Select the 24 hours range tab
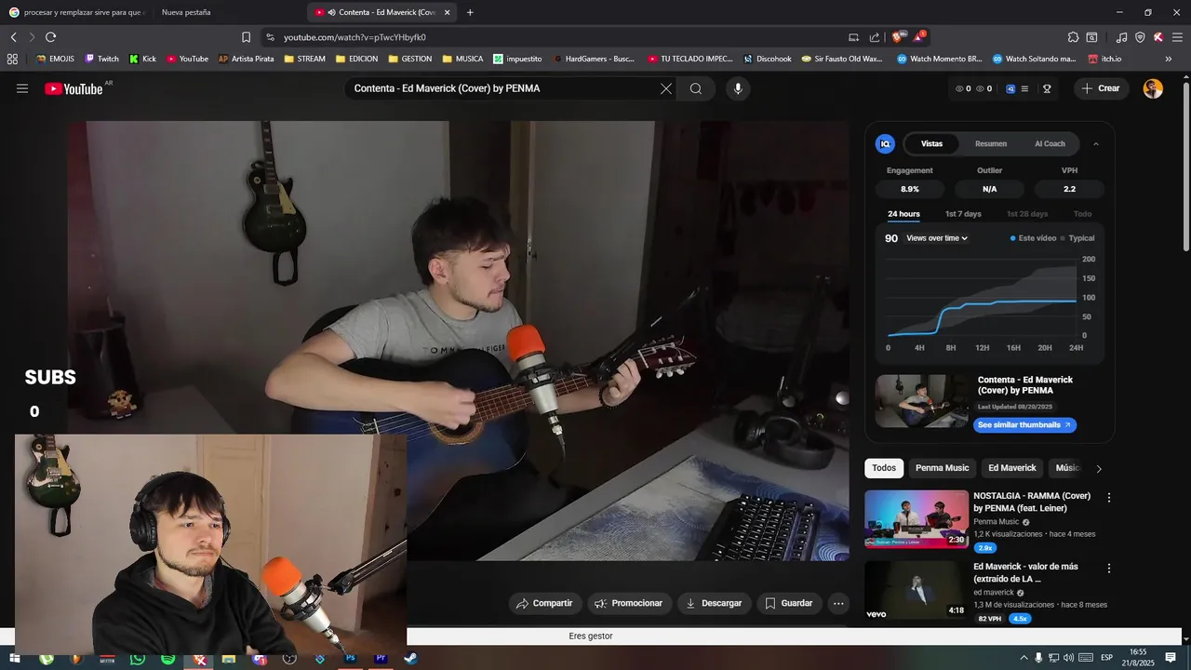 [x=903, y=214]
